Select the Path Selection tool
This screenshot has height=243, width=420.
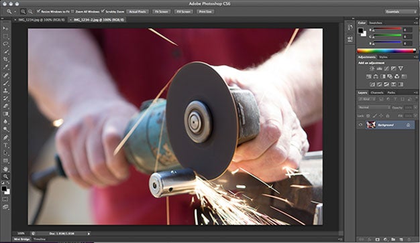pyautogui.click(x=5, y=153)
